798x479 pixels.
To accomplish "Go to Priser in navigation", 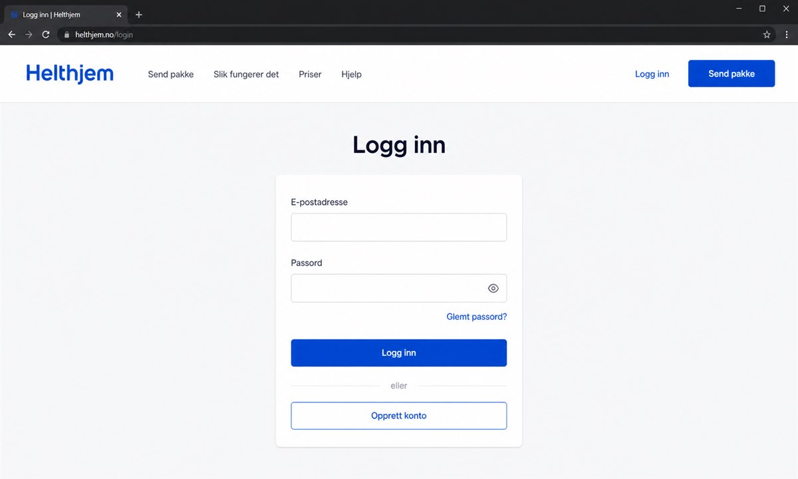I will pyautogui.click(x=310, y=75).
